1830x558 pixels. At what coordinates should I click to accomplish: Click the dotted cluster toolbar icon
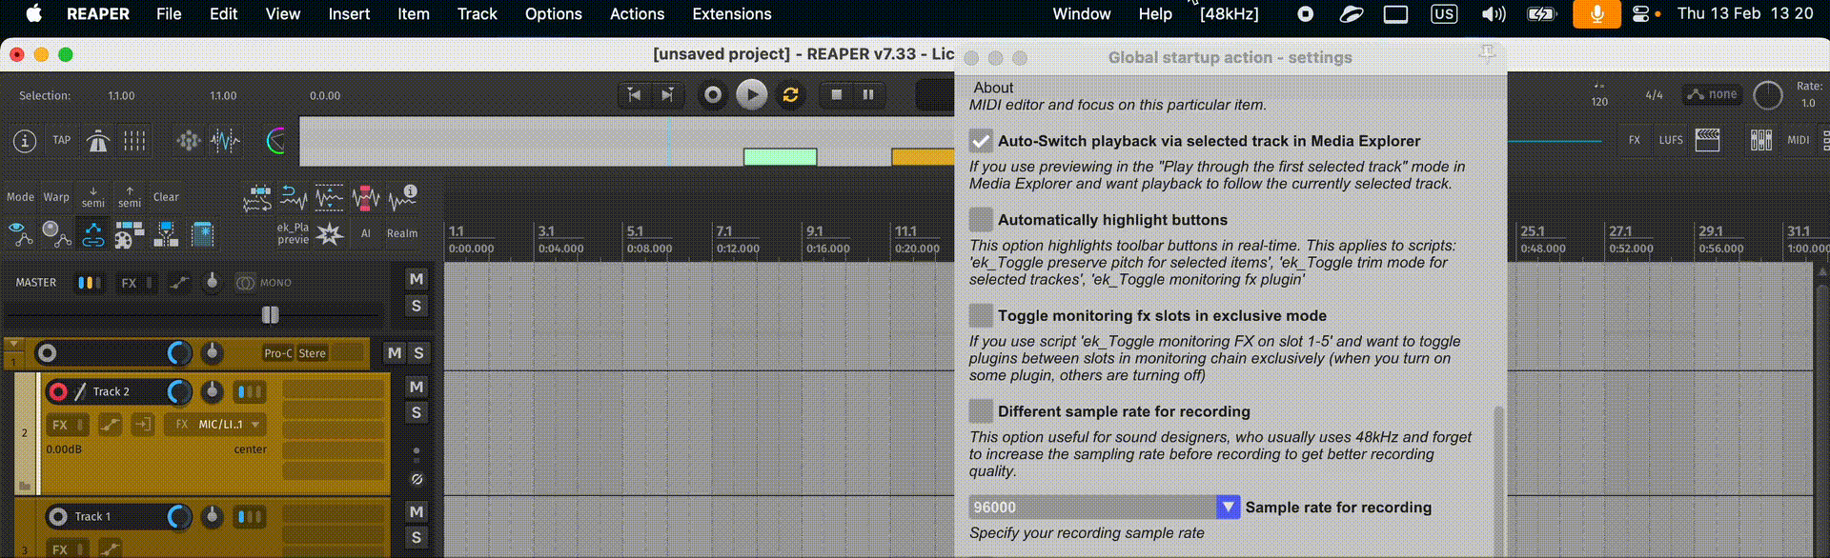[x=189, y=141]
